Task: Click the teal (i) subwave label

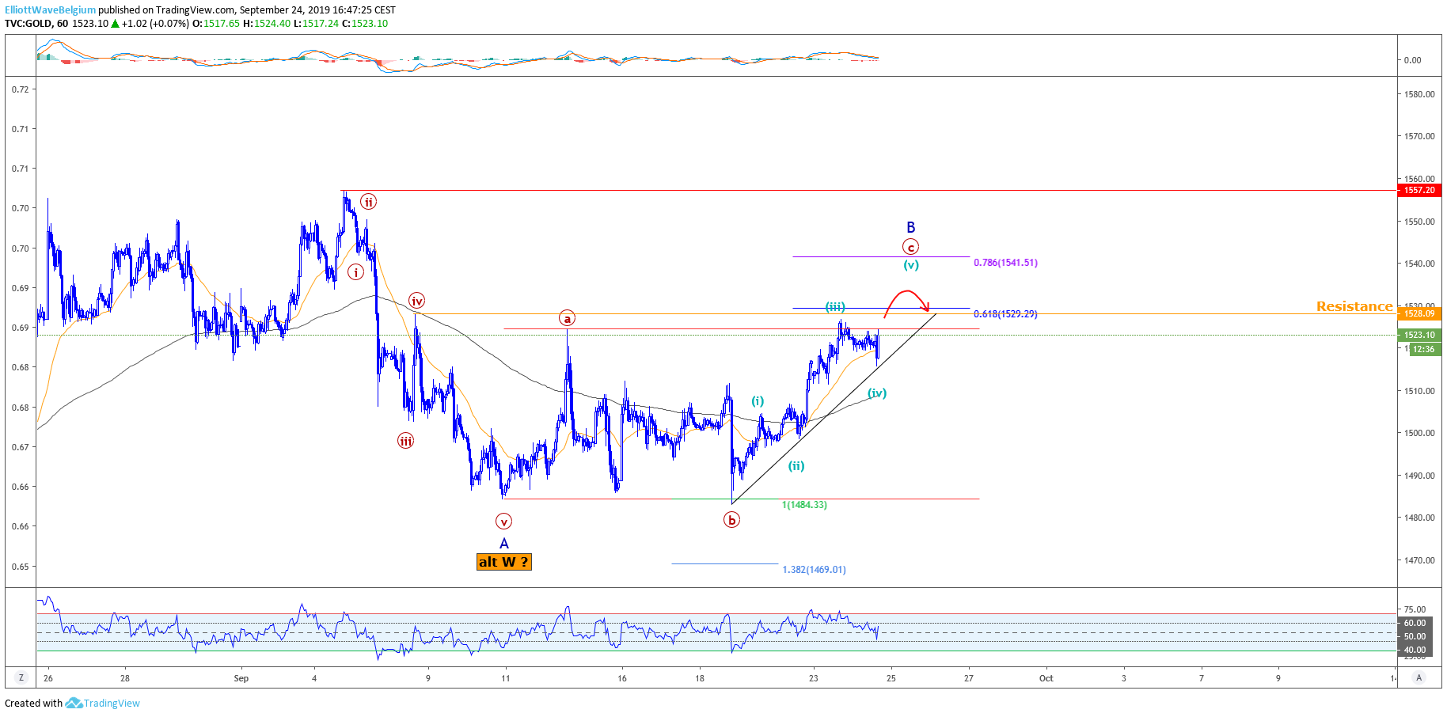Action: 758,401
